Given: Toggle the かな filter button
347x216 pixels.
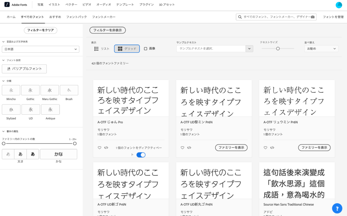Looking at the screenshot, I should (59, 154).
